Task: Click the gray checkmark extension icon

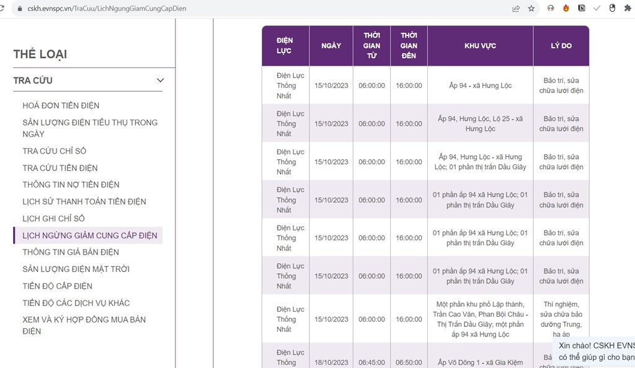Action: click(597, 8)
